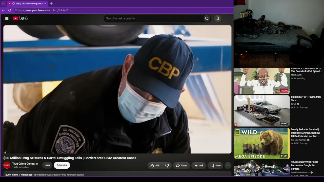This screenshot has height=182, width=324.
Task: Open the #borderforce hashtag
Action: [x=59, y=175]
